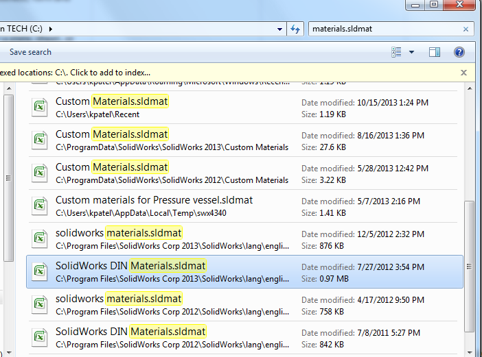Click the navigation pane scrollbar thumb
The height and width of the screenshot is (357, 482).
9,178
